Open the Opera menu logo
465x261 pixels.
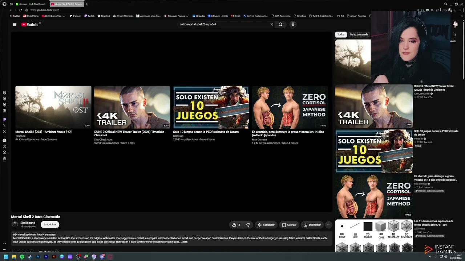pos(4,4)
